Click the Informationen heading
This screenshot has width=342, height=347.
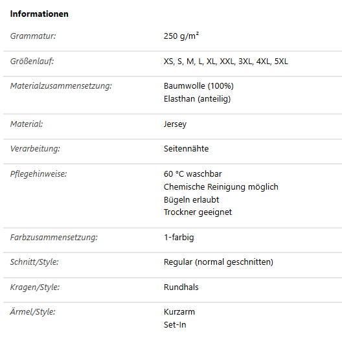pos(39,14)
